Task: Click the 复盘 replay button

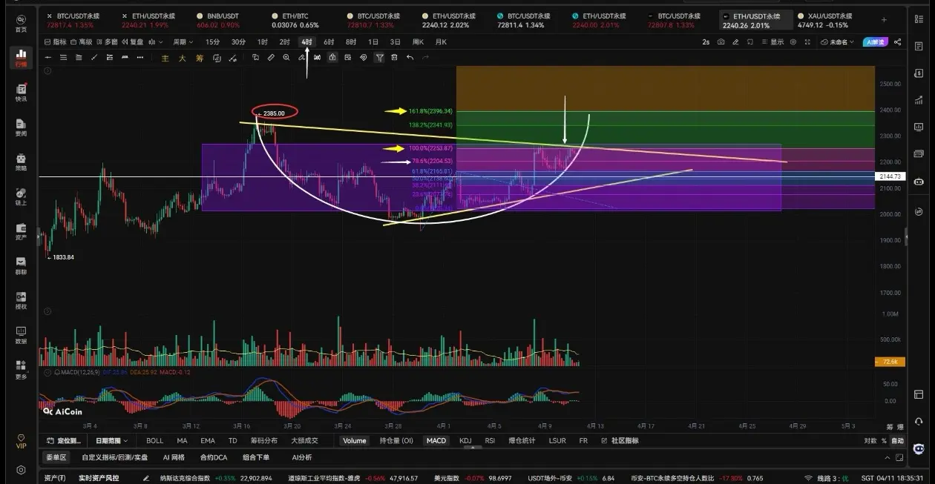Action: pyautogui.click(x=133, y=42)
